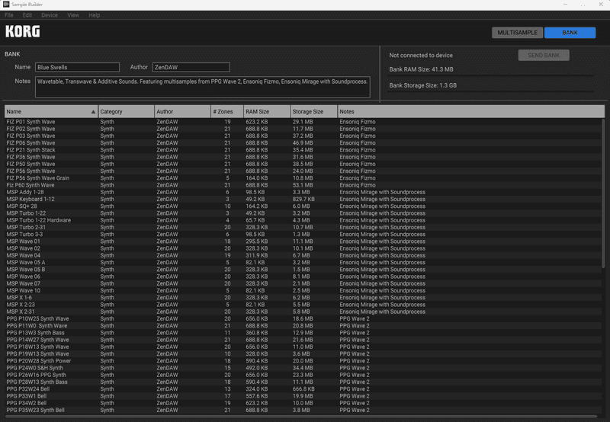Select the PPG P28W13 Synth Bass row

pyautogui.click(x=303, y=382)
